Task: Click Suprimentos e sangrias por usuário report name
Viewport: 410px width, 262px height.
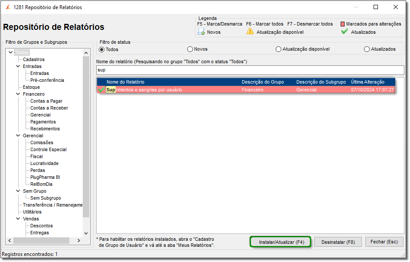Action: tap(144, 90)
